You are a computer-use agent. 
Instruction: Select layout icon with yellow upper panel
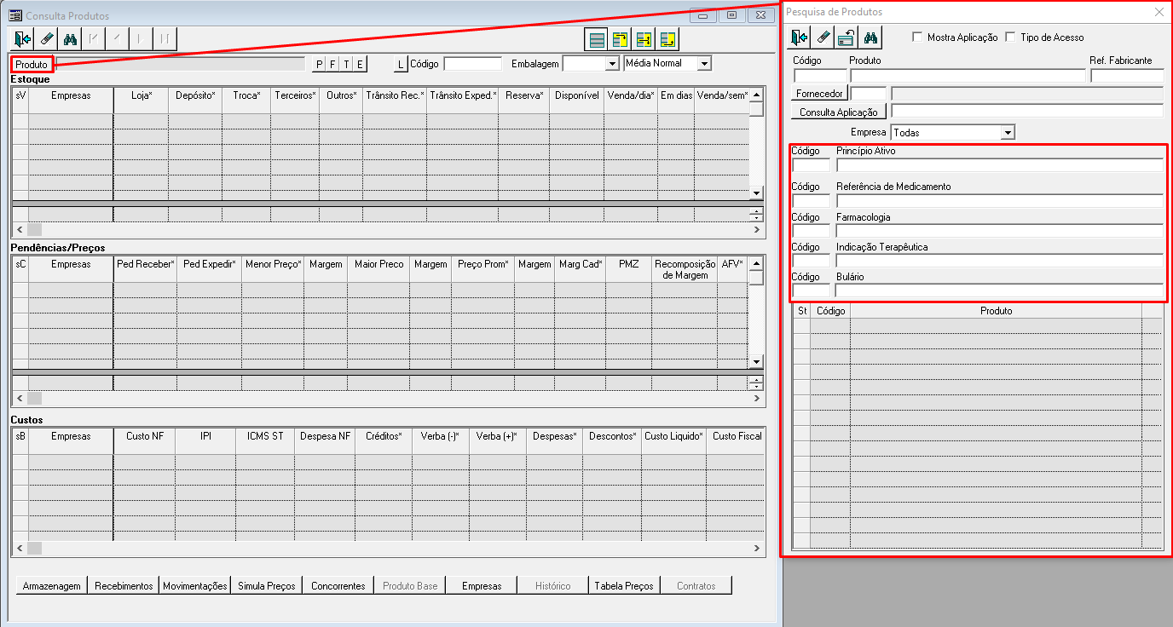(x=620, y=39)
